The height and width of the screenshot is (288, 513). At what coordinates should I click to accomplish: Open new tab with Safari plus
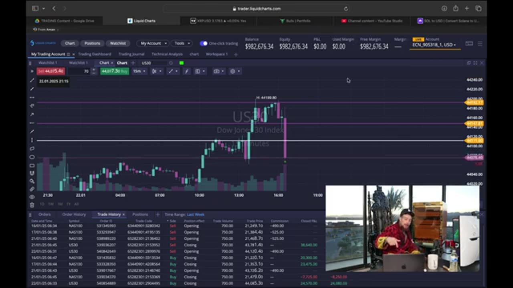(467, 8)
